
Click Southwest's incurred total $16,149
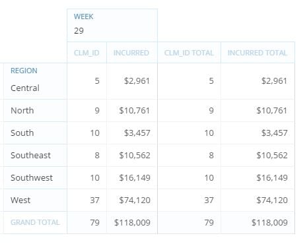click(272, 178)
